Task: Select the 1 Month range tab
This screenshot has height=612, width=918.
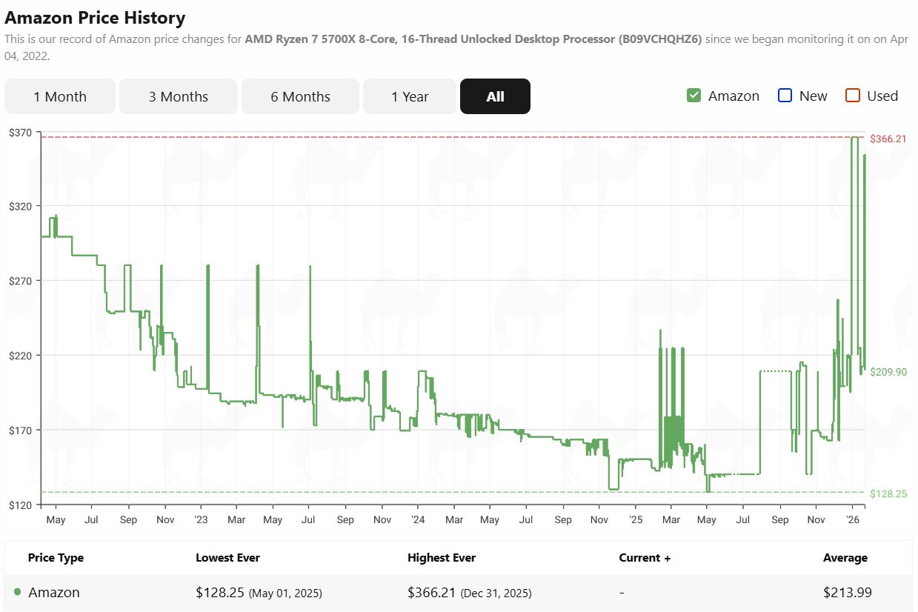Action: pos(60,96)
